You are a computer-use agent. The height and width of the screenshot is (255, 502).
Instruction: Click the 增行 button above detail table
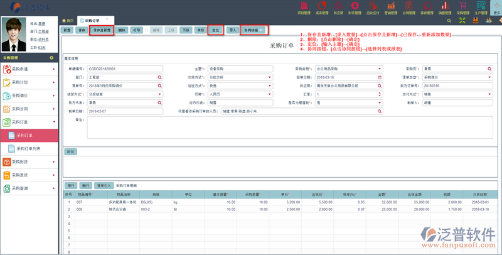pyautogui.click(x=71, y=185)
